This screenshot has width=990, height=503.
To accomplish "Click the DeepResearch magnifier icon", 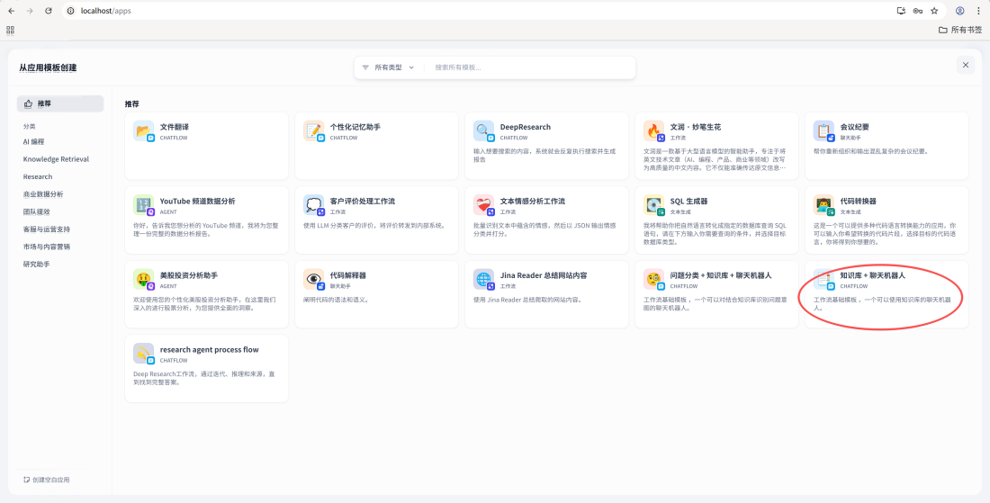I will (483, 130).
